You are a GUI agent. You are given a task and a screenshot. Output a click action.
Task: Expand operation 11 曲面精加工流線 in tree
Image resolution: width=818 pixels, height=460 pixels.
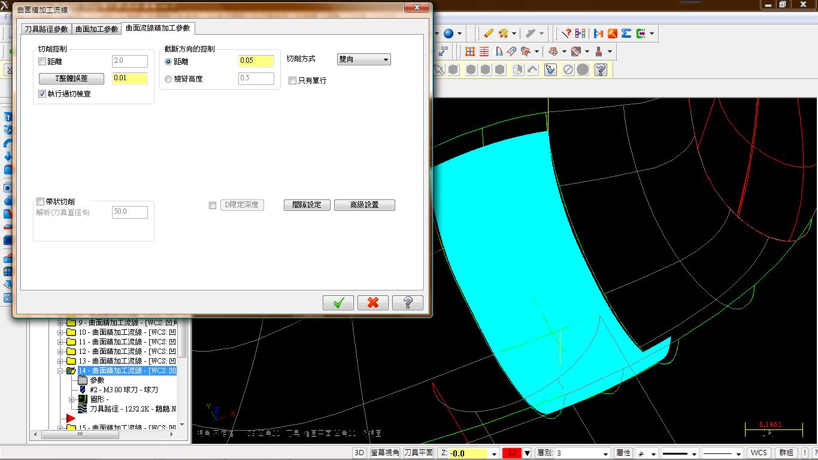point(60,342)
